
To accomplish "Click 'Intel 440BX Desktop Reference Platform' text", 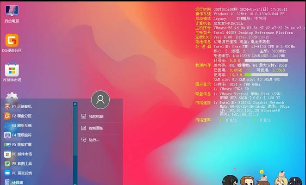I will 253,33.
